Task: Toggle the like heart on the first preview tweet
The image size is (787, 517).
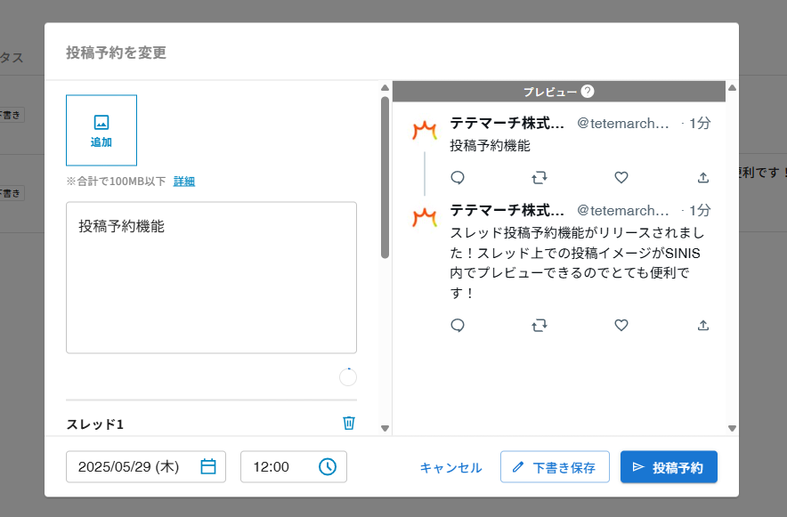Action: tap(621, 177)
